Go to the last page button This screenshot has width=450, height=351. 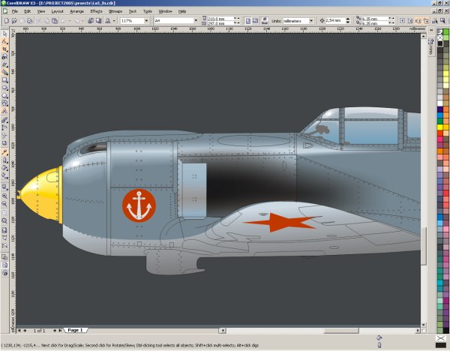60,331
